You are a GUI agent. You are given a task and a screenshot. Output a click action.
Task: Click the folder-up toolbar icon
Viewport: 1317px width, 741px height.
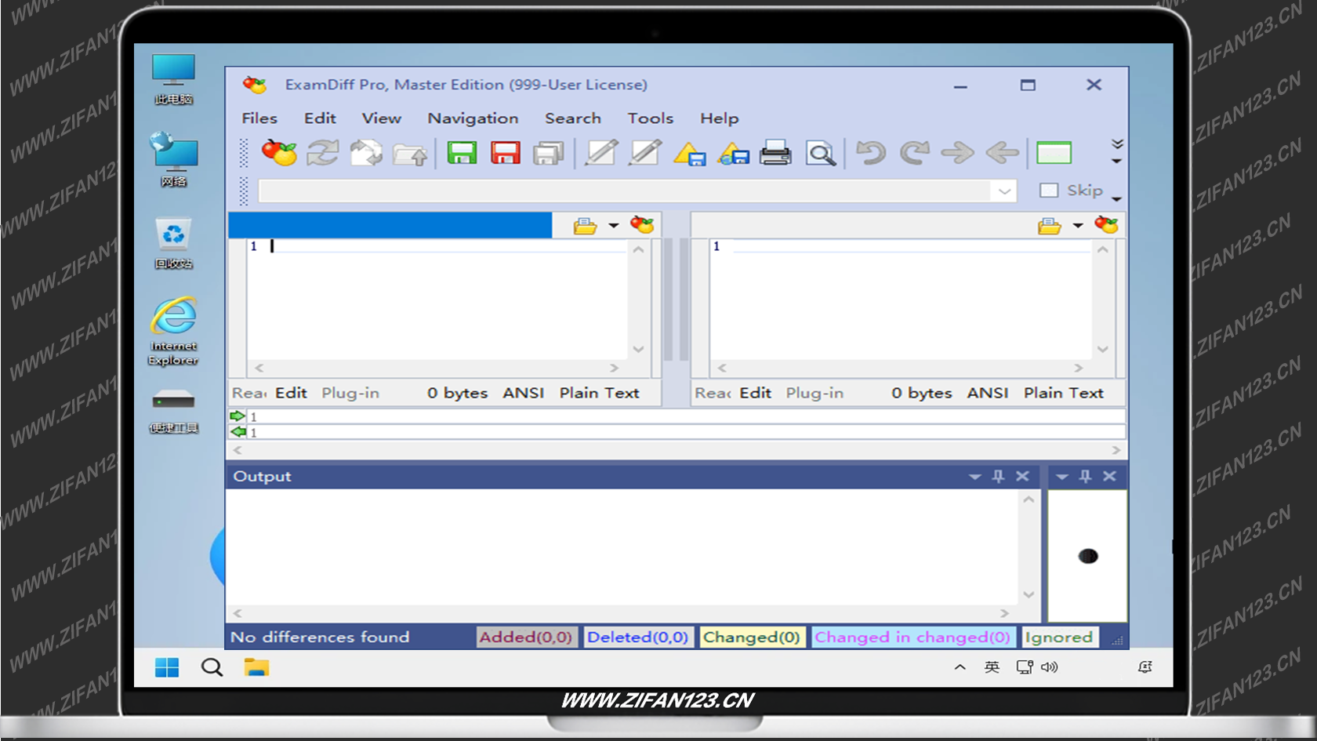pyautogui.click(x=410, y=154)
